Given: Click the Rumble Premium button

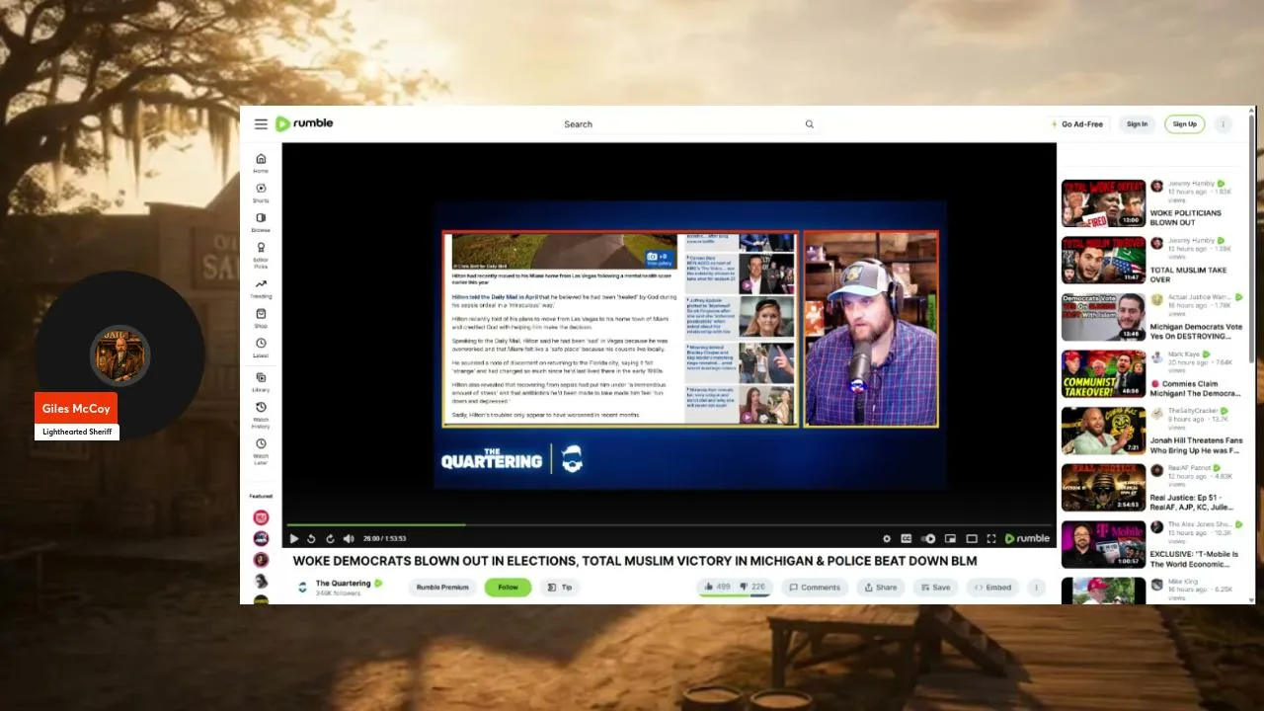Looking at the screenshot, I should 442,588.
